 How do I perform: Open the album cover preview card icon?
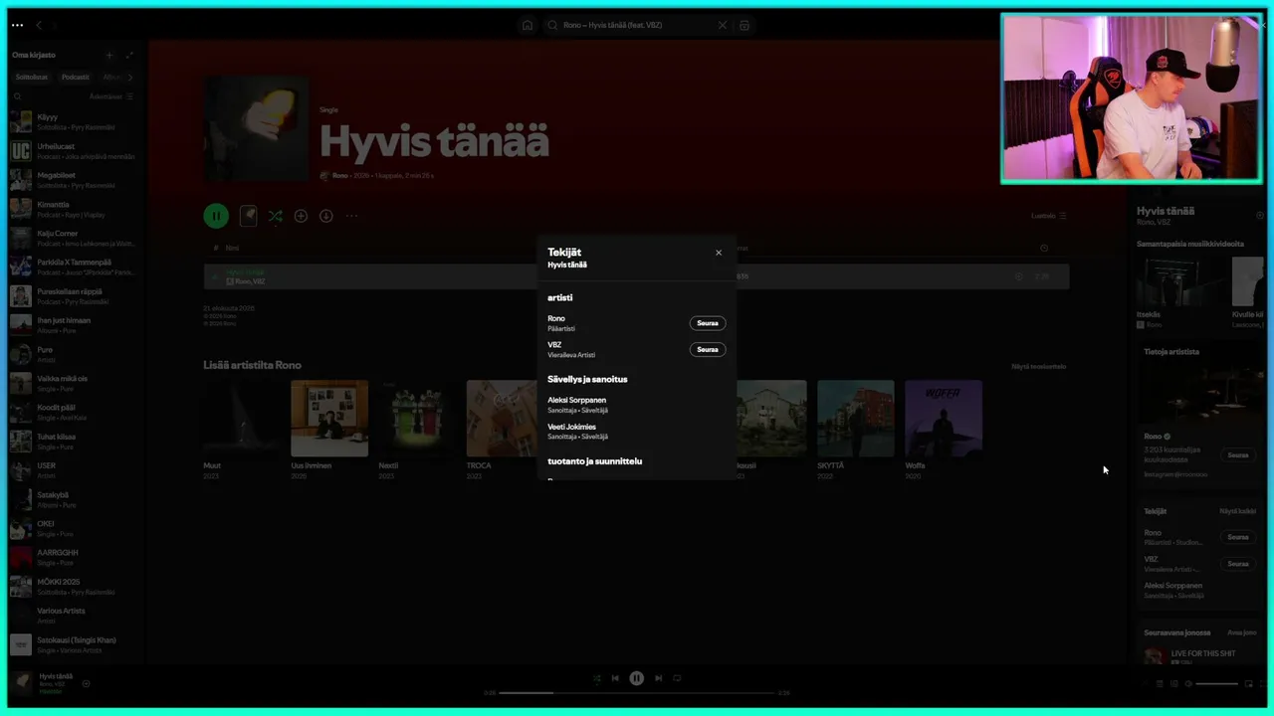tap(249, 216)
